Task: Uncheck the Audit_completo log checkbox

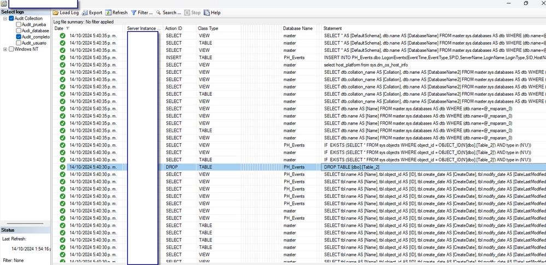Action: tap(19, 37)
